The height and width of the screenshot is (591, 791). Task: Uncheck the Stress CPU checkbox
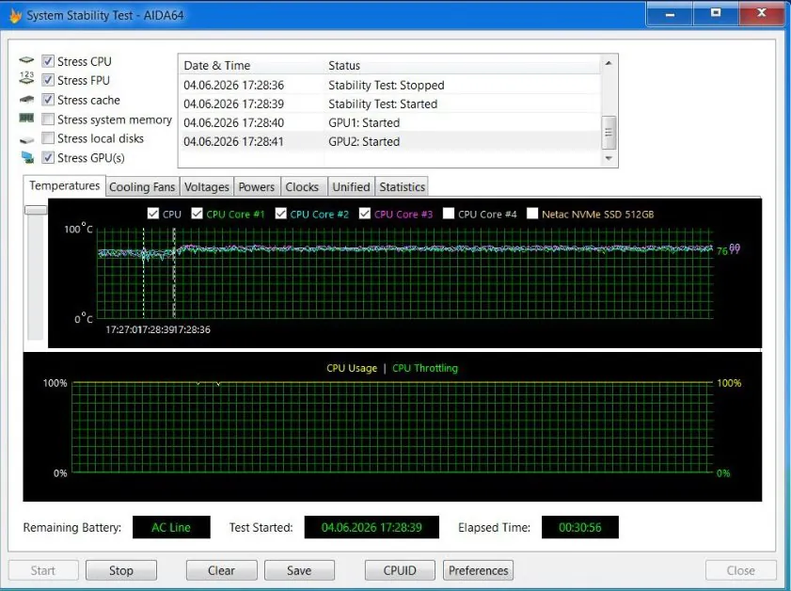tap(48, 61)
